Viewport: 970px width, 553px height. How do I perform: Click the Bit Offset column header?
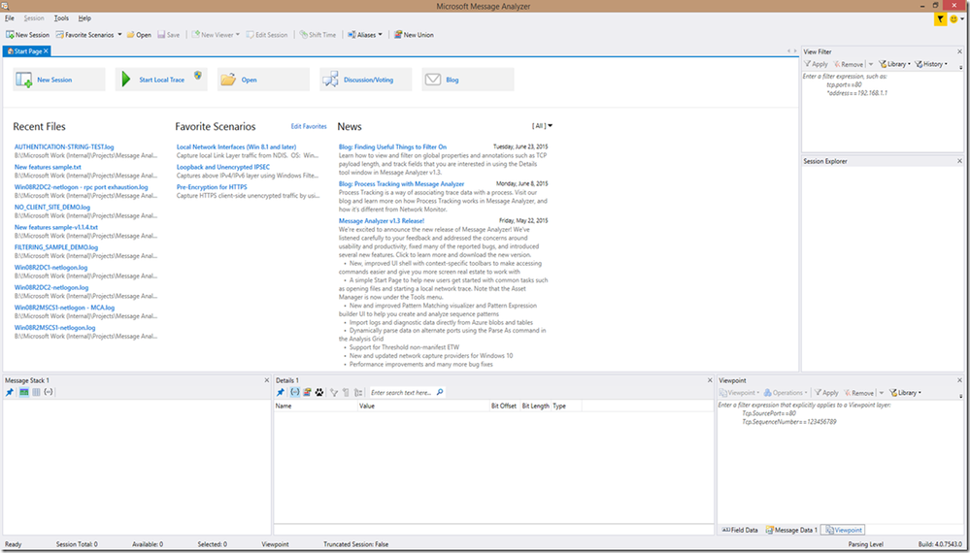[504, 407]
